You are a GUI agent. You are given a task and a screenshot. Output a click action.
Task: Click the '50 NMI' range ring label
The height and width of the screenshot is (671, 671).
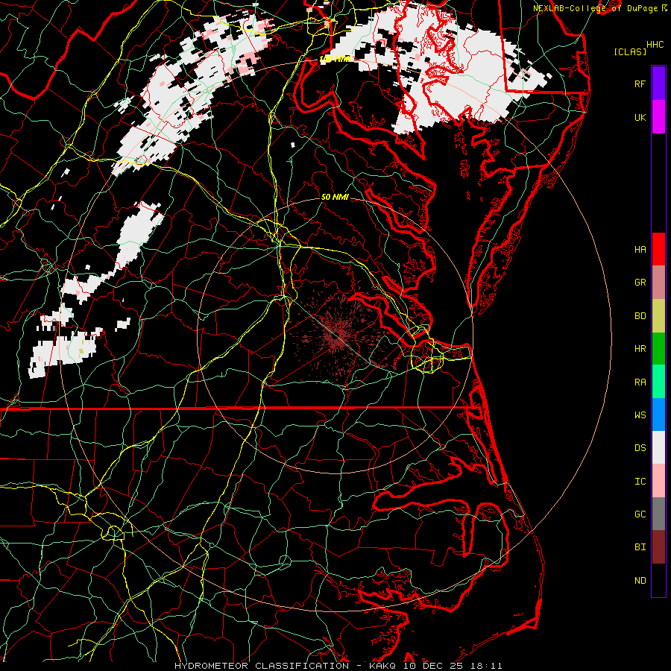[335, 198]
